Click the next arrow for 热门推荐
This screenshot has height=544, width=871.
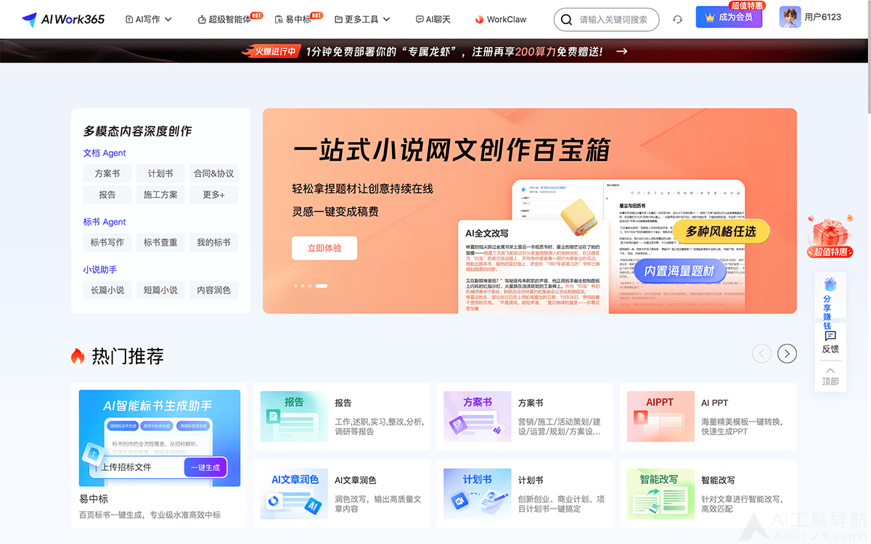pos(787,353)
